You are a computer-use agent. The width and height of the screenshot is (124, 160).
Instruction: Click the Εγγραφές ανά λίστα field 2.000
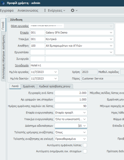coord(71,93)
